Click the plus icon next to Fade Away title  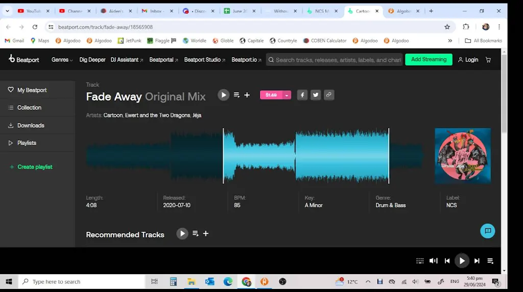coord(247,95)
